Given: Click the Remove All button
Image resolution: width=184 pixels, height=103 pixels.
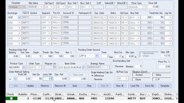Looking at the screenshot, I should click(60, 86).
